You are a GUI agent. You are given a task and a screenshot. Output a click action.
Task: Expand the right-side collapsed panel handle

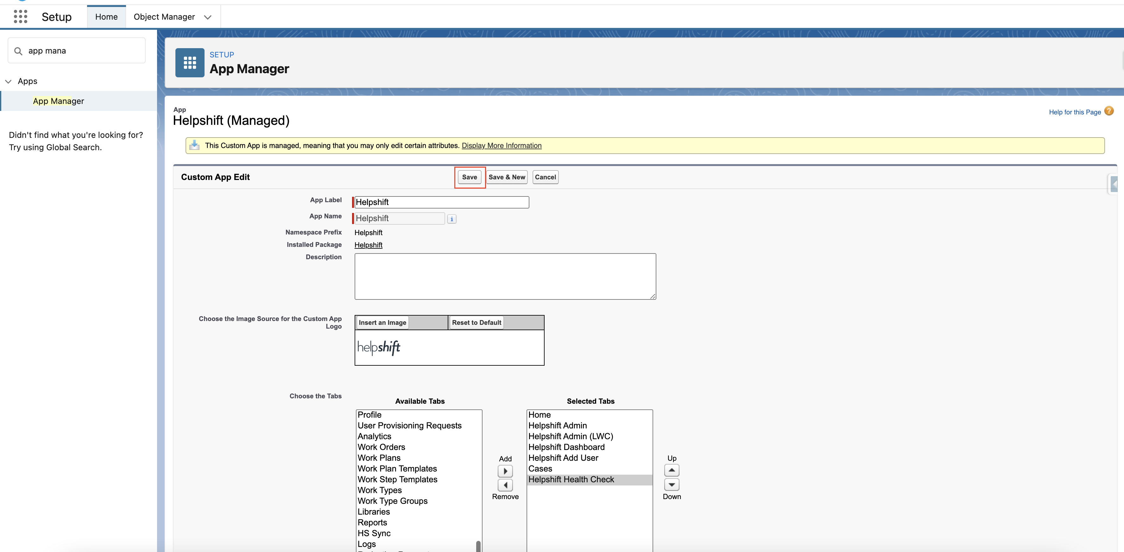[1114, 184]
